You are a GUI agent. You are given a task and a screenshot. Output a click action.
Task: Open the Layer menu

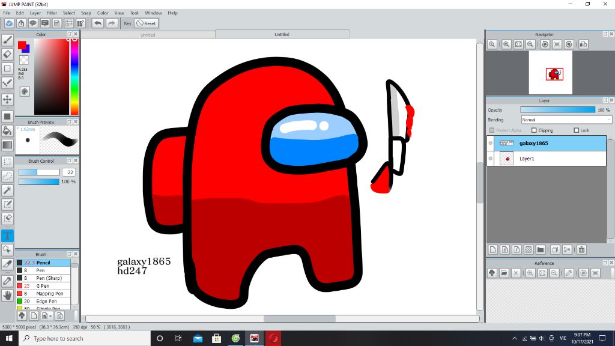(35, 13)
